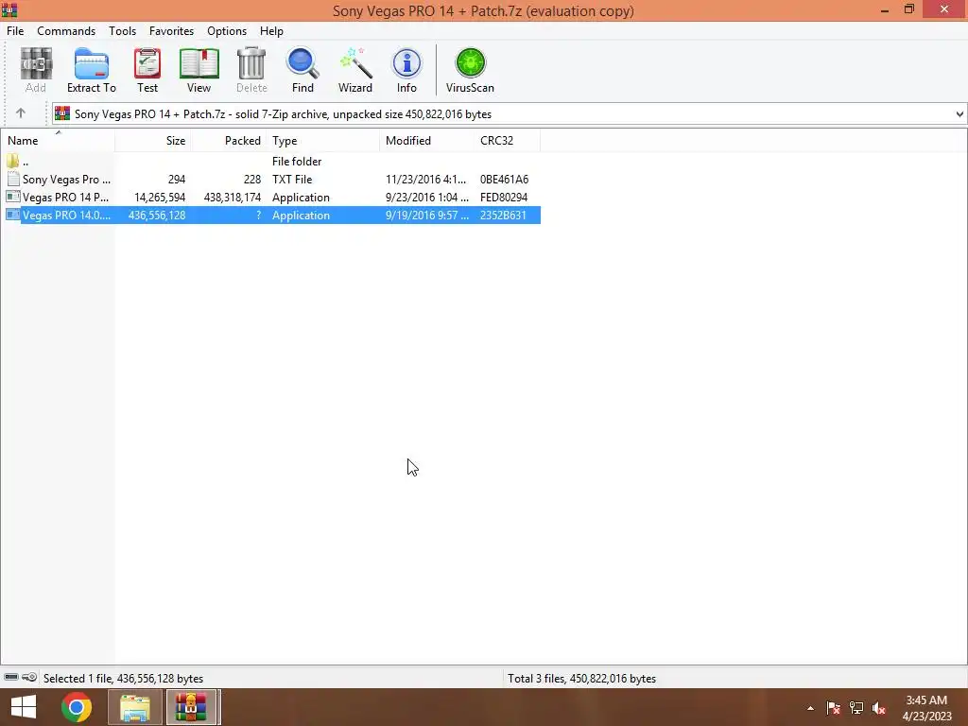Screen dimensions: 968x726
Task: Click the Extract To toolbar icon
Action: click(92, 63)
